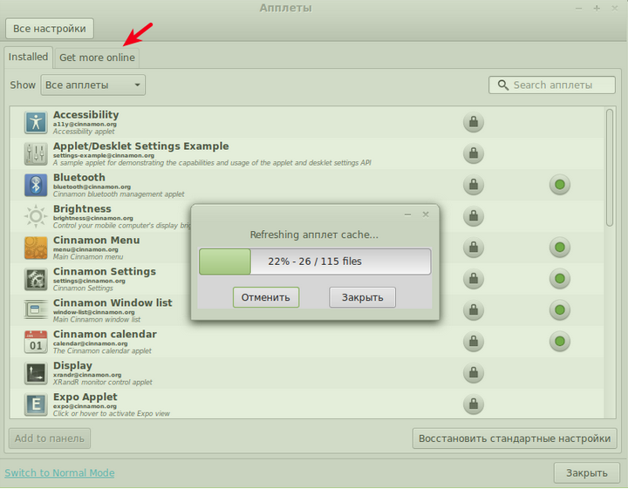Click Закрыть in the refreshing dialog

click(x=362, y=297)
